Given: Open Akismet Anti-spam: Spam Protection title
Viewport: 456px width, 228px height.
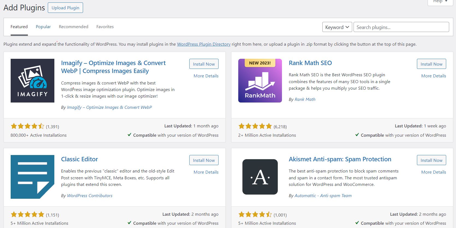Looking at the screenshot, I should coord(340,159).
